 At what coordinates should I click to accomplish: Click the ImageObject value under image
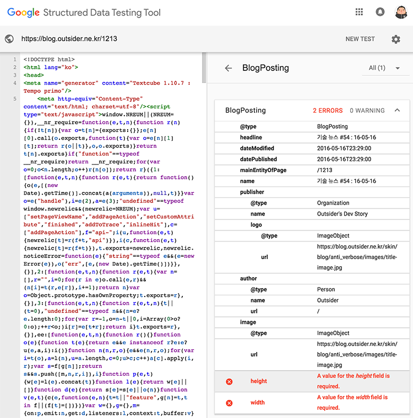tap(333, 333)
